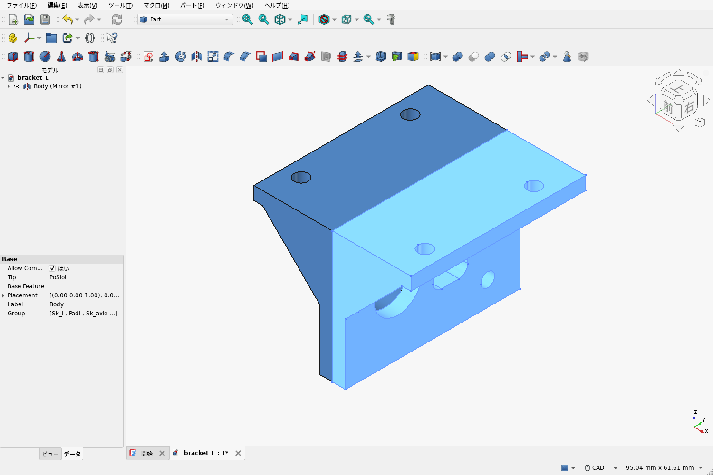Select the Loft tool
The width and height of the screenshot is (713, 475).
[294, 57]
